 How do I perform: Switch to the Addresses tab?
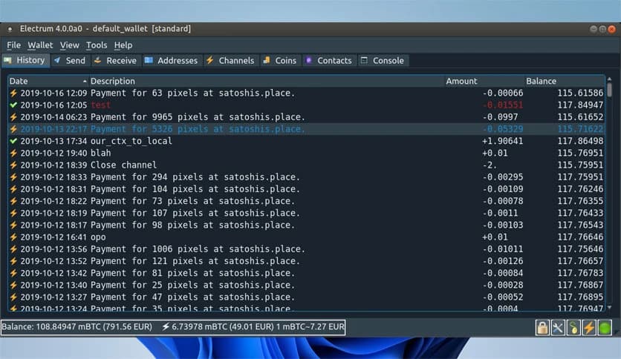[x=172, y=61]
